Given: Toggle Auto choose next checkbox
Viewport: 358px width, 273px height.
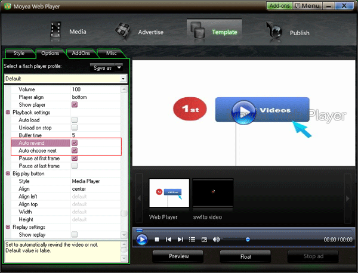Looking at the screenshot, I should pyautogui.click(x=75, y=151).
